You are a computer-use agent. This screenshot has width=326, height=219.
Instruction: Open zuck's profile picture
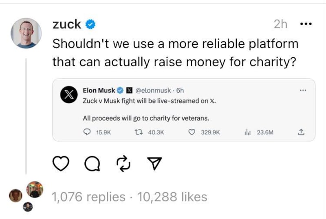click(x=26, y=33)
